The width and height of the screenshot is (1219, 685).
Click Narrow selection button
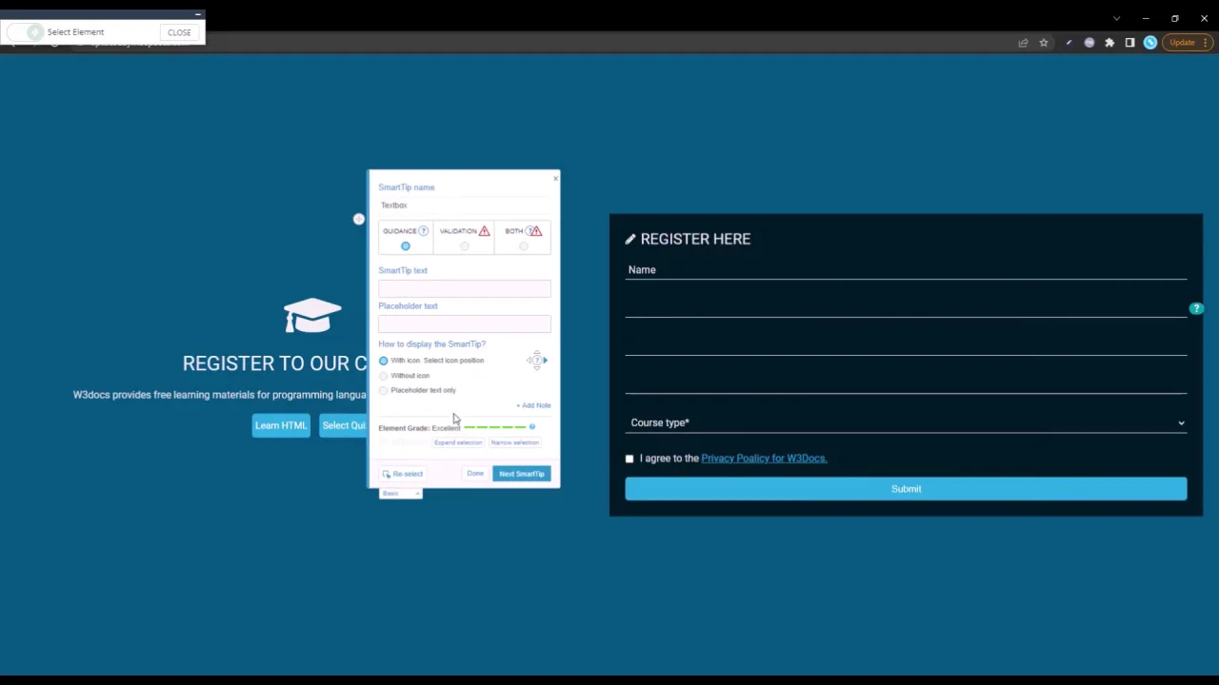(515, 442)
